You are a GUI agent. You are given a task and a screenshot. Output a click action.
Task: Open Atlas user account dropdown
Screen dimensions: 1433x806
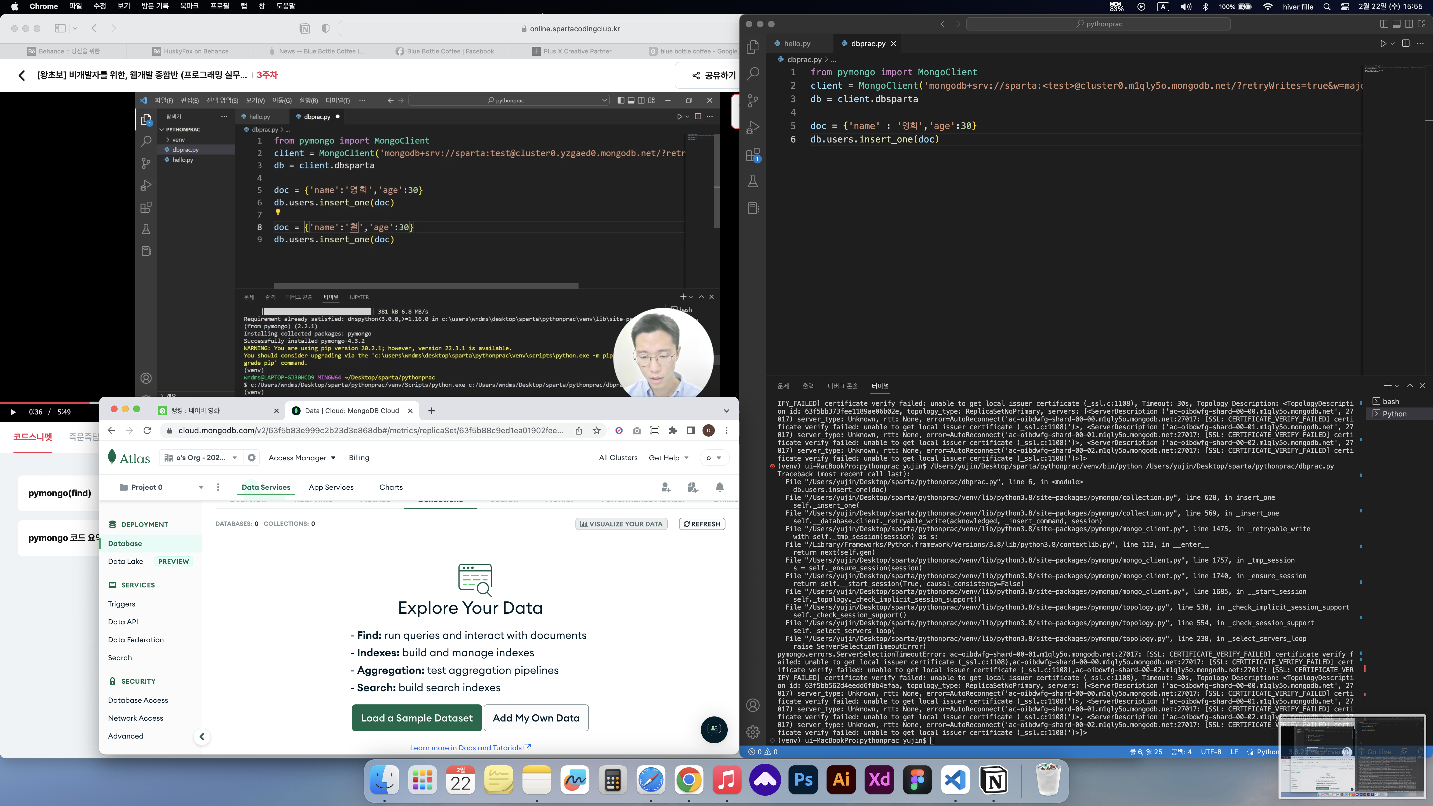tap(714, 458)
